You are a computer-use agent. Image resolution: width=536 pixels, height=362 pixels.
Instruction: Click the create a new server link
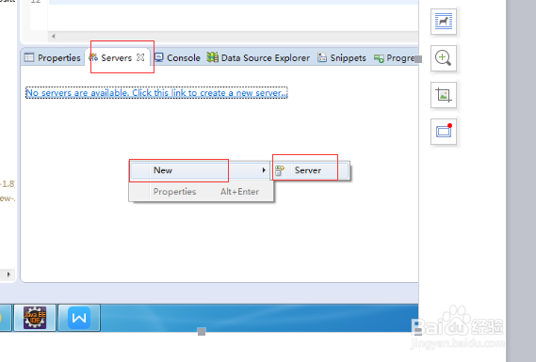[x=156, y=93]
